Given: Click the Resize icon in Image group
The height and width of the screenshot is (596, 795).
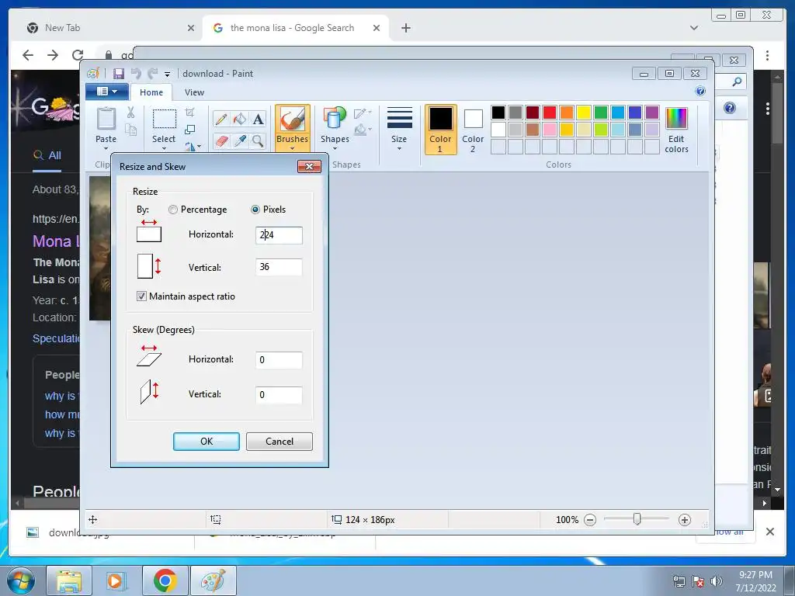Looking at the screenshot, I should pos(189,130).
